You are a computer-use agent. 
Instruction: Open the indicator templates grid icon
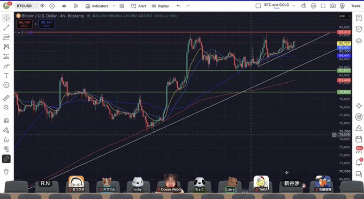122,6
